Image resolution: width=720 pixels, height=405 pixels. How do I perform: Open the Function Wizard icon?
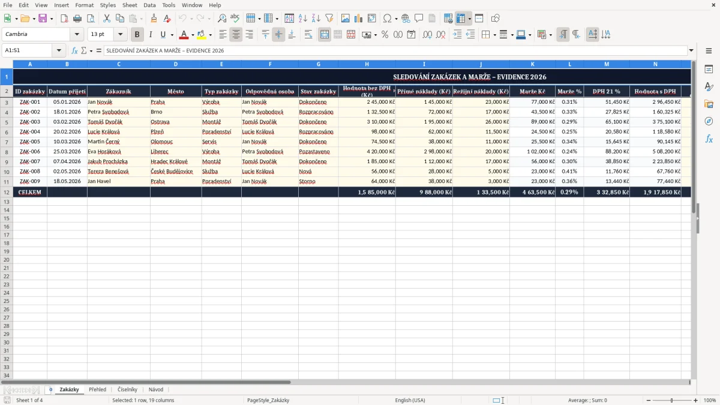[75, 51]
